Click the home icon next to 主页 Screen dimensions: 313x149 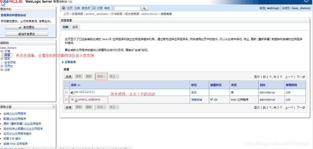(63, 8)
